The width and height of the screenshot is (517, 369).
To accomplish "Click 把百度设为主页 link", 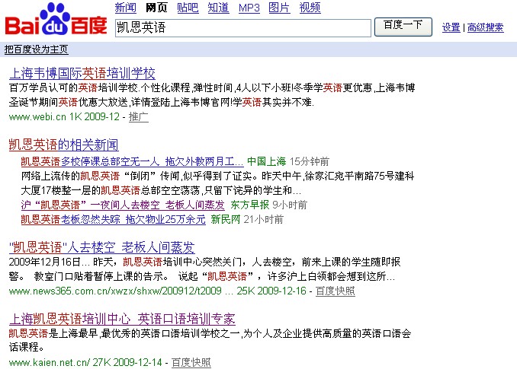I will 36,49.
